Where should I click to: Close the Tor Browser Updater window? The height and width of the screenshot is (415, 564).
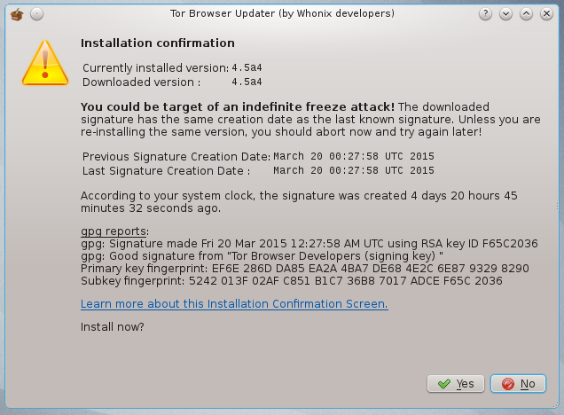(x=547, y=14)
